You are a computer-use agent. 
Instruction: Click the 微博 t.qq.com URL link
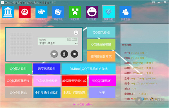144,84
